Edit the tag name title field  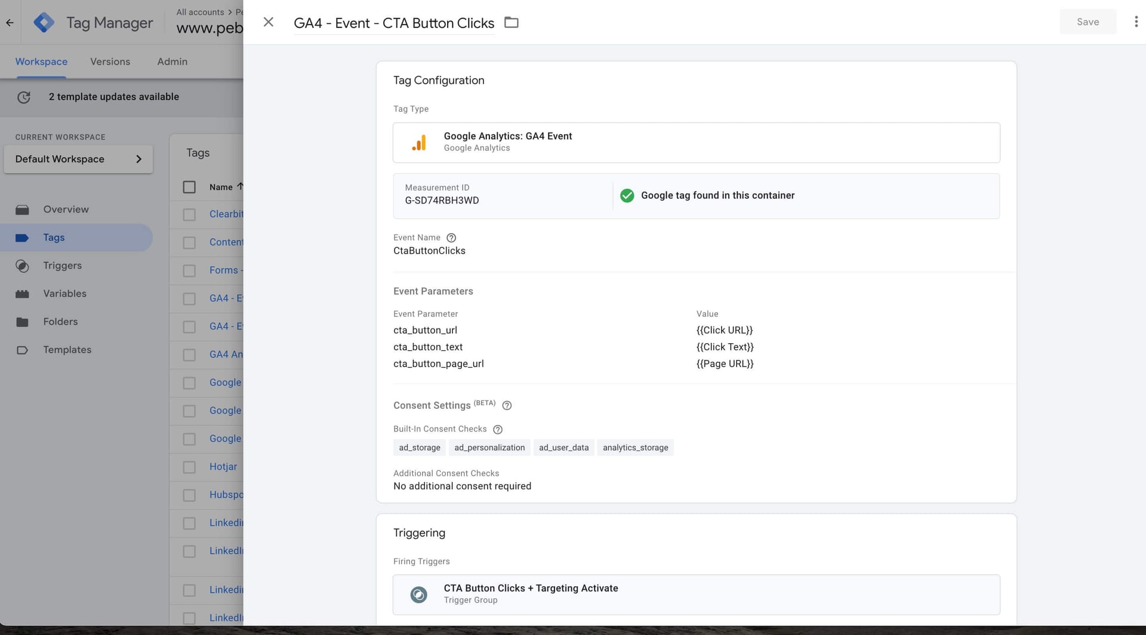pos(393,23)
